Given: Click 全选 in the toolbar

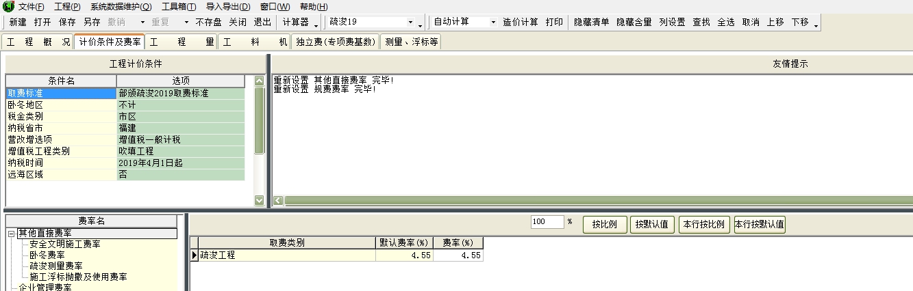Looking at the screenshot, I should [726, 22].
